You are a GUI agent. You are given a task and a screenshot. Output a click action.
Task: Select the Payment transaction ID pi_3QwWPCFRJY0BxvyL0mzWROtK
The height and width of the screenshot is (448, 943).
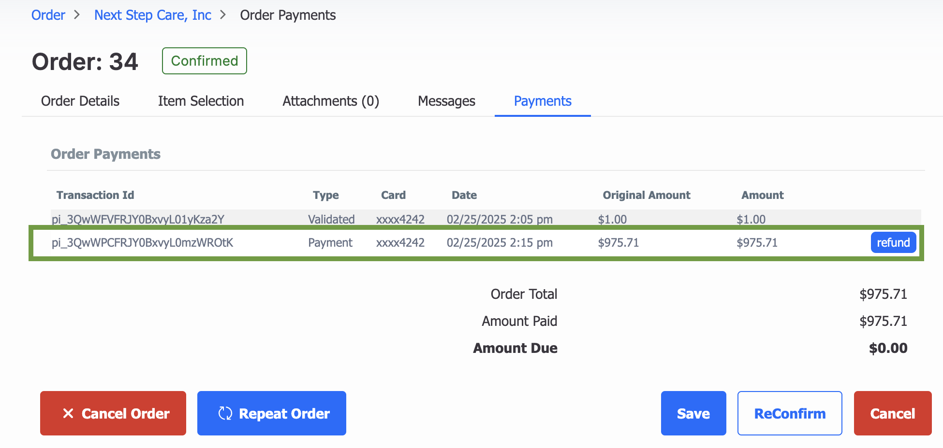(143, 242)
